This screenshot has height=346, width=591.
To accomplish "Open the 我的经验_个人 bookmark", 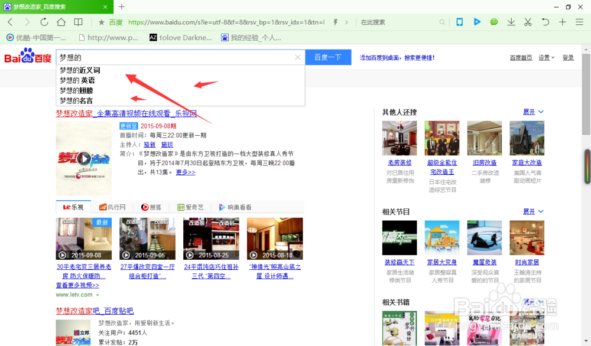I will pyautogui.click(x=251, y=38).
